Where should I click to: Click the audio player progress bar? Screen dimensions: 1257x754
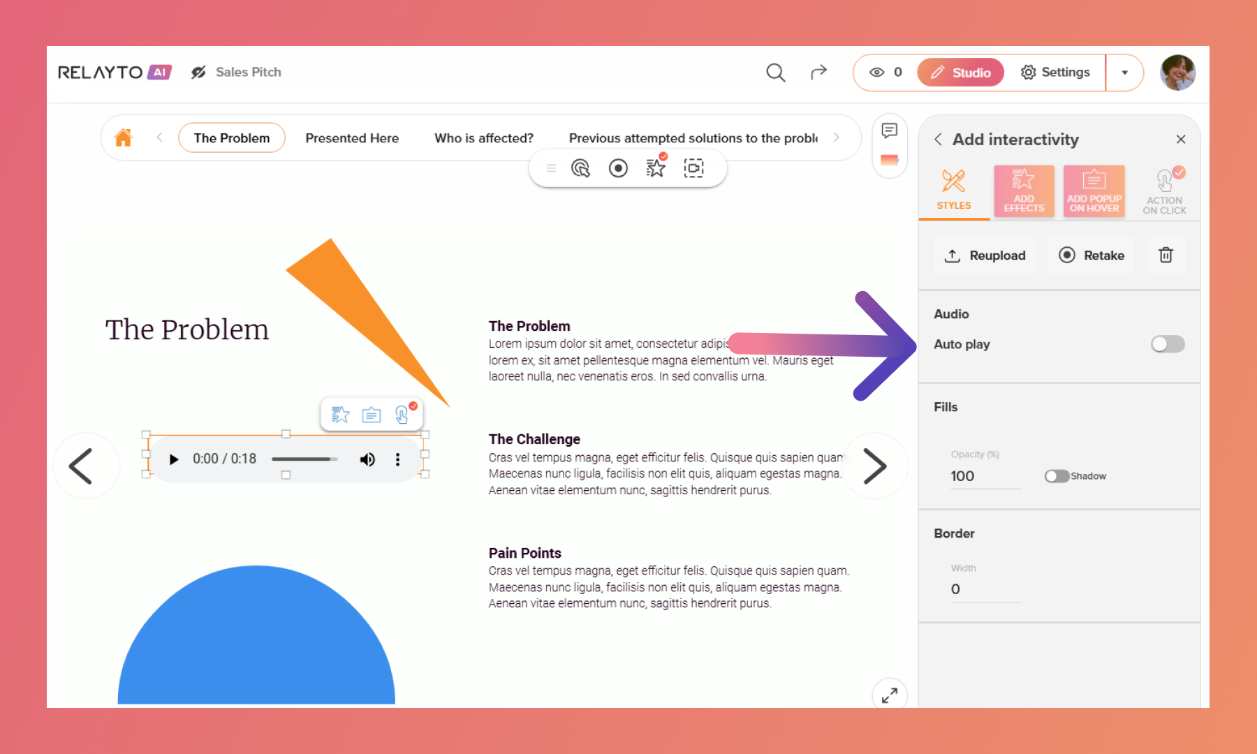point(304,459)
